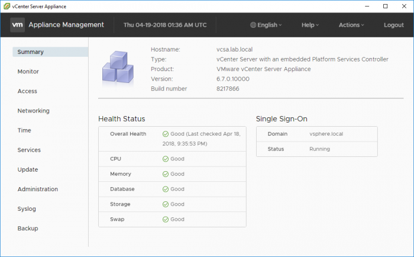Go to the Monitor section

click(28, 72)
